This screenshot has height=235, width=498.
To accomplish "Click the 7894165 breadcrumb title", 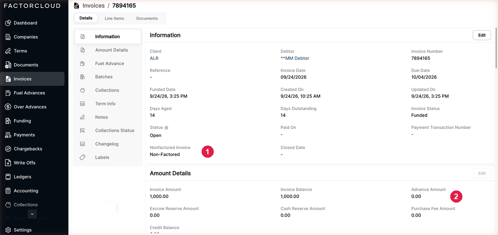I will click(124, 6).
